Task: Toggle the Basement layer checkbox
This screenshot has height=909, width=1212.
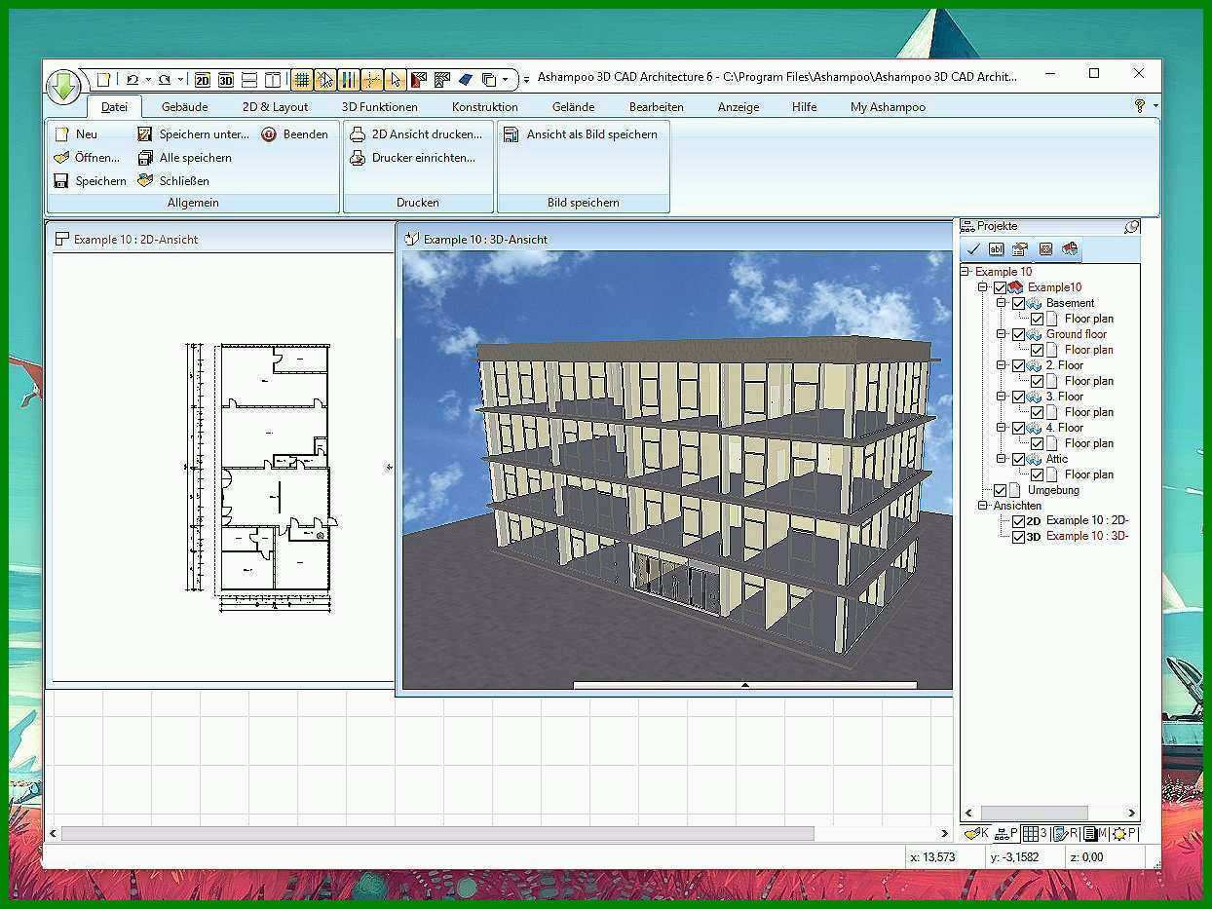Action: [1018, 303]
